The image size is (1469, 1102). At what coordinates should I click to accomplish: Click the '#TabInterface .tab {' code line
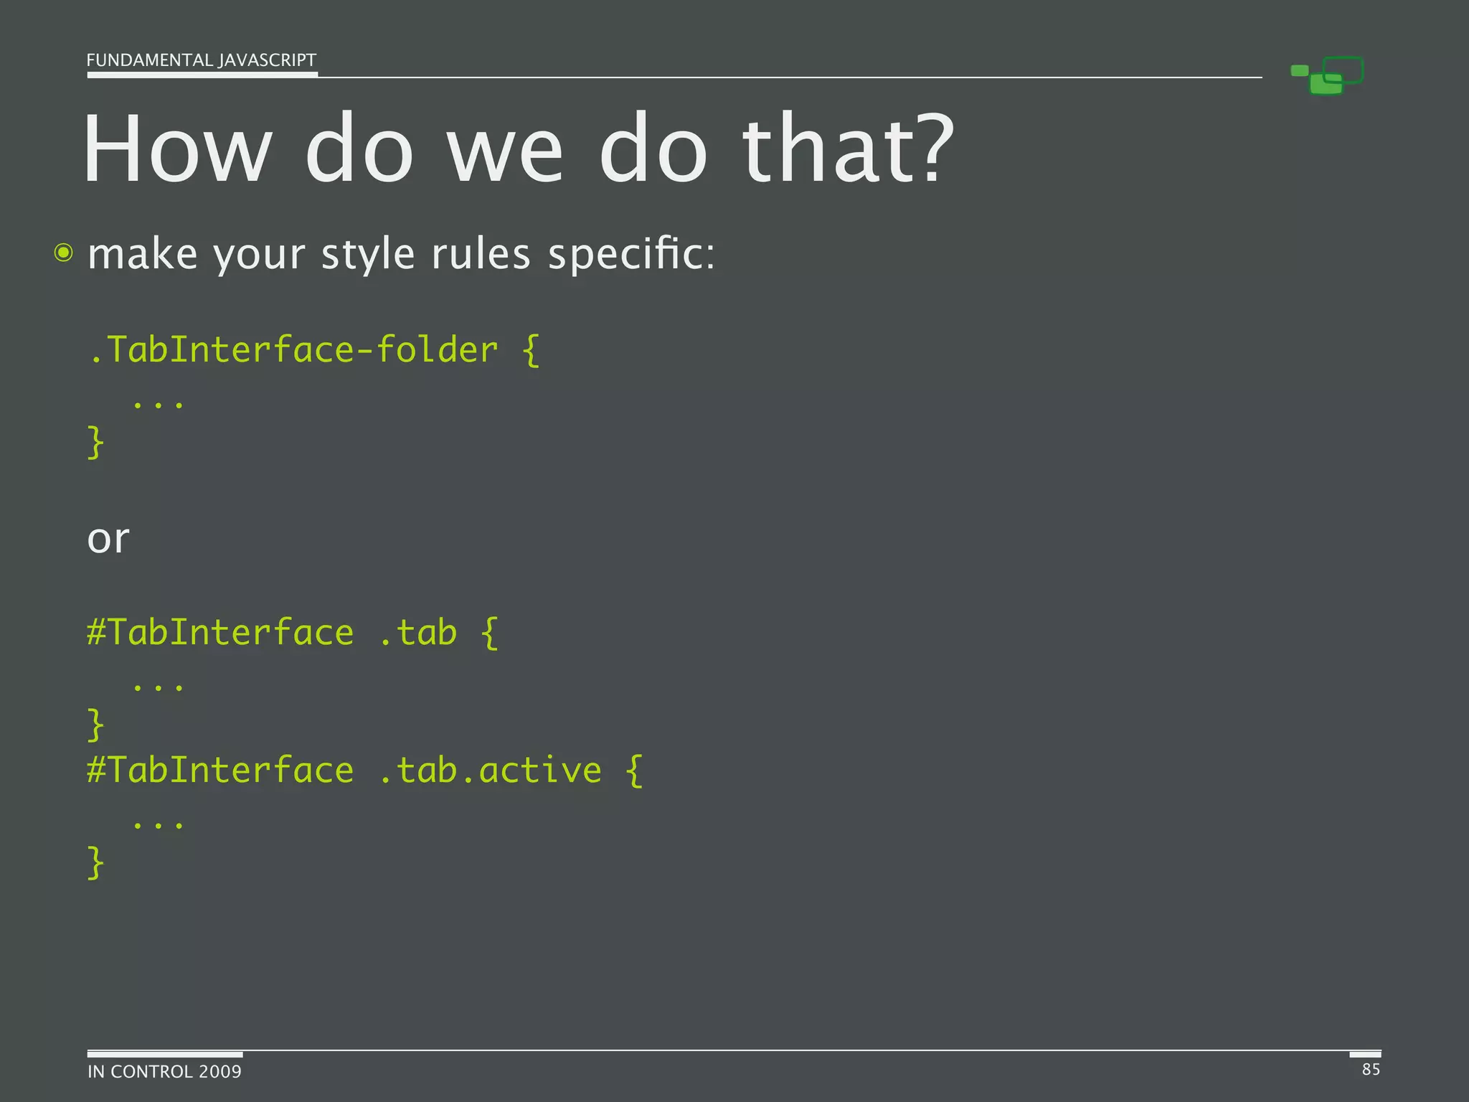coord(292,634)
